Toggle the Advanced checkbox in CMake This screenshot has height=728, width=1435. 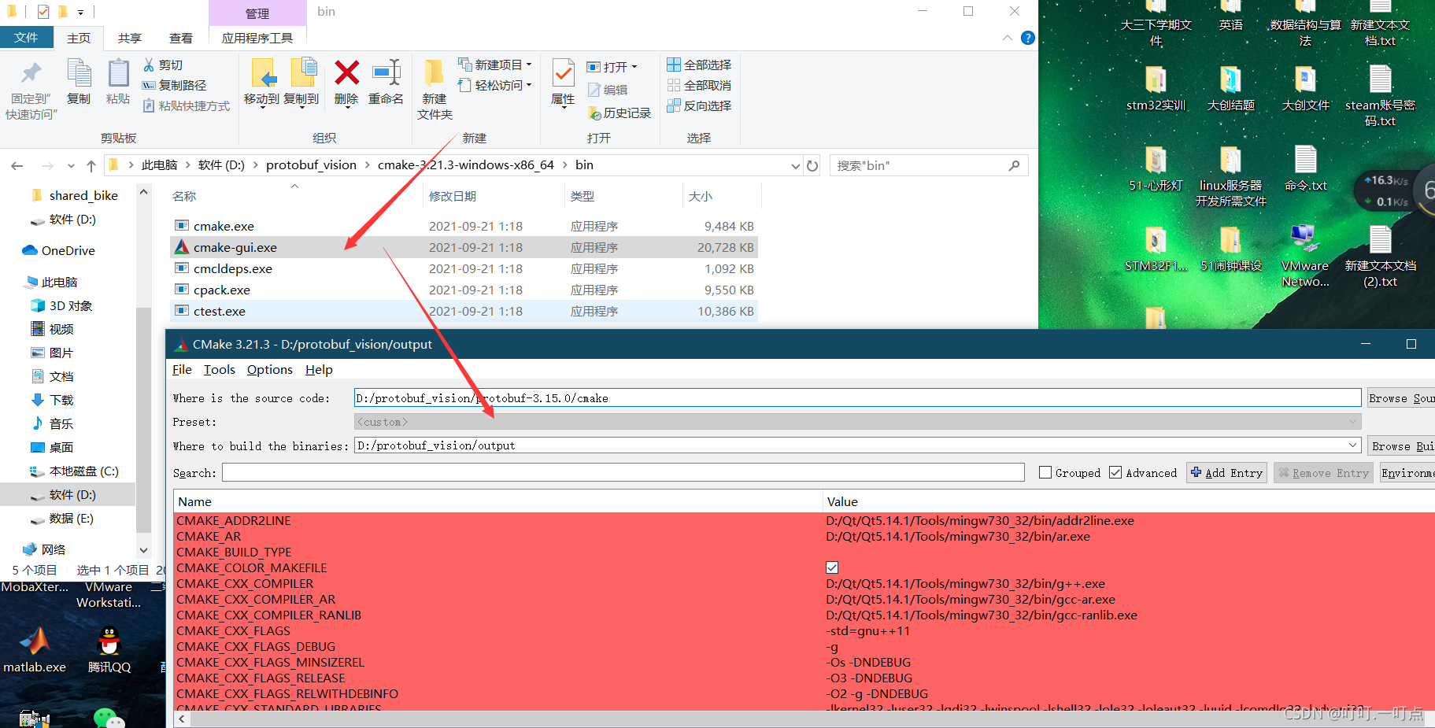[1115, 472]
